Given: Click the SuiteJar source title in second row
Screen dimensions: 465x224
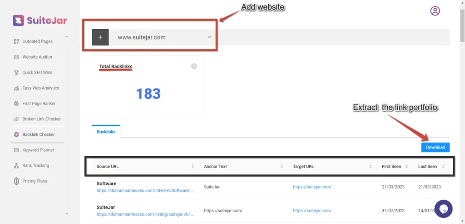Looking at the screenshot, I should click(105, 207).
